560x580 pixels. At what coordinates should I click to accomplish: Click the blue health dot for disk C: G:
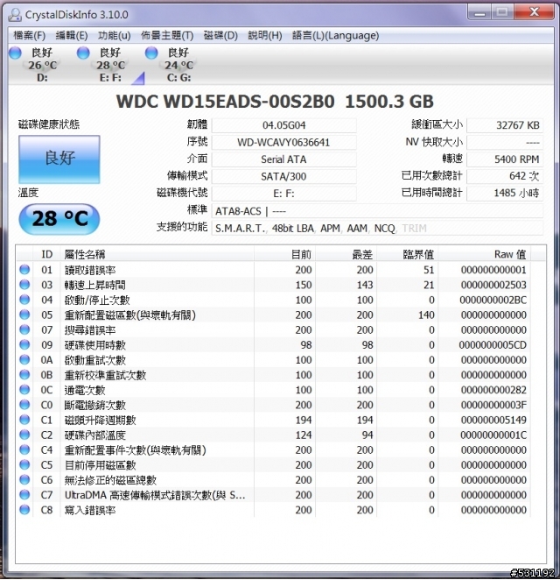coord(151,53)
